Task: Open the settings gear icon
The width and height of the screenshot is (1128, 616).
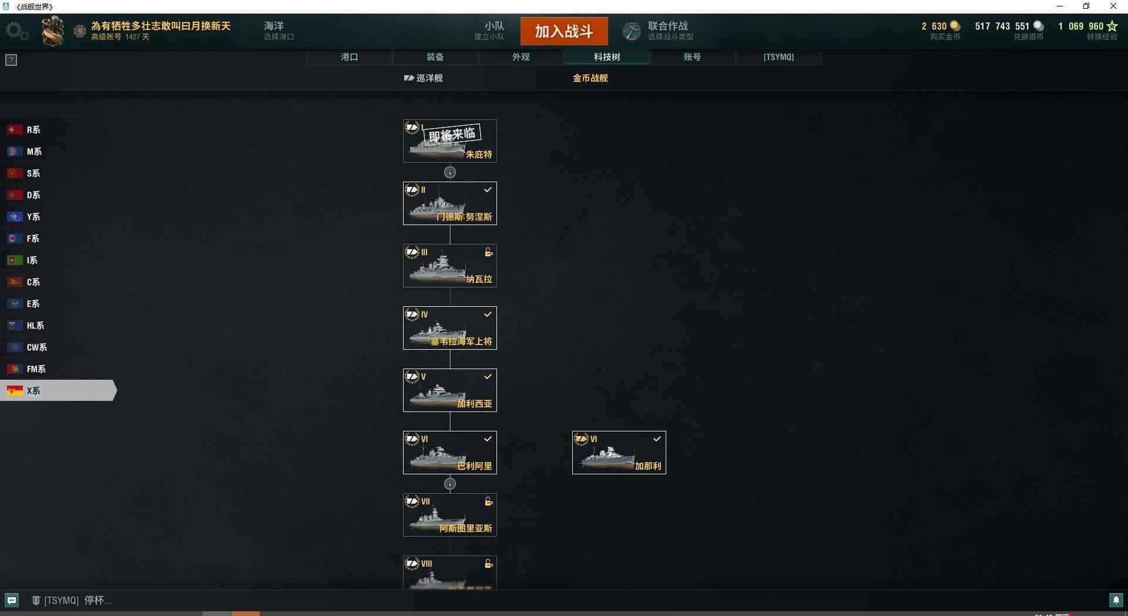Action: point(16,31)
